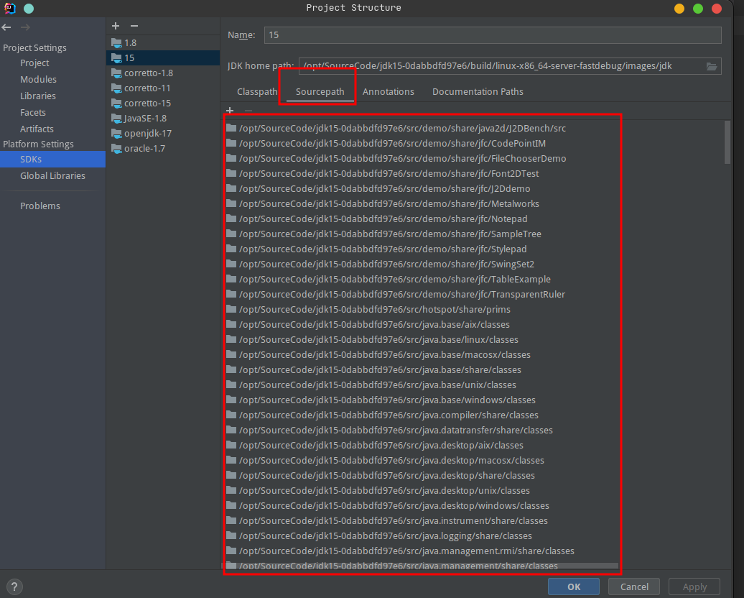Select path ending jfc/J2Ddemo
This screenshot has height=598, width=744.
(384, 188)
